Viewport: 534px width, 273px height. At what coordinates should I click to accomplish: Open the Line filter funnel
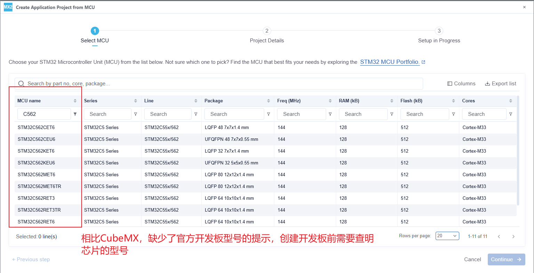click(x=196, y=114)
